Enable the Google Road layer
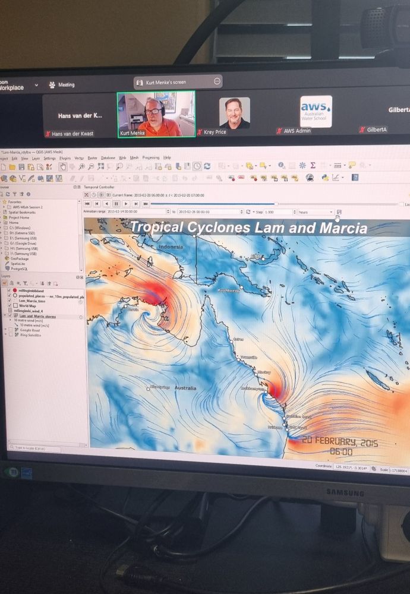This screenshot has height=594, width=410. click(x=10, y=330)
